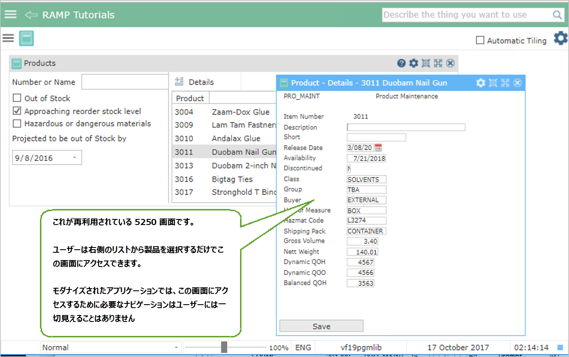Toggle the Automatic Tiling checkbox
569x357 pixels.
click(x=480, y=40)
